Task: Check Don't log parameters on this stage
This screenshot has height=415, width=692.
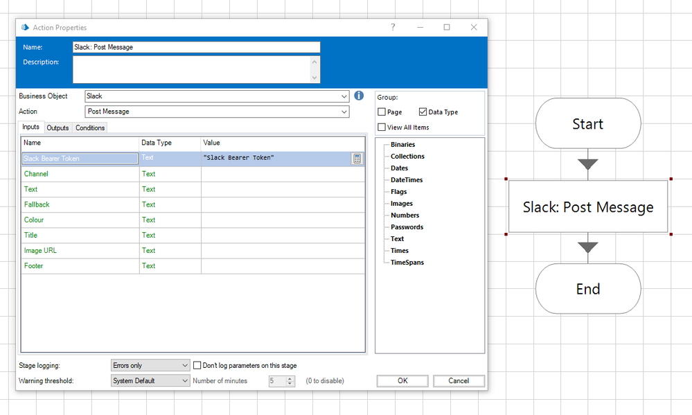Action: click(197, 365)
